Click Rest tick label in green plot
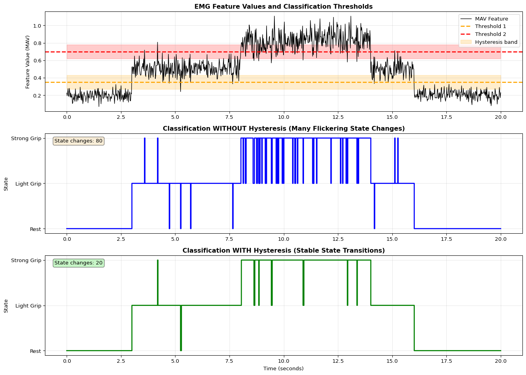Image resolution: width=526 pixels, height=375 pixels. pyautogui.click(x=35, y=351)
